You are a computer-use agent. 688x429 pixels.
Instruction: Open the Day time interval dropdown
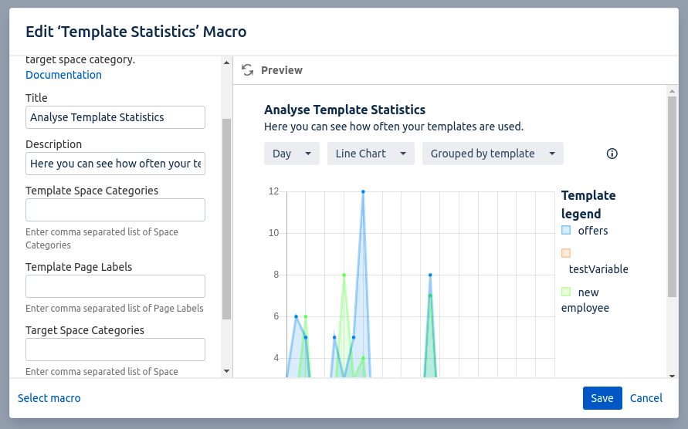[291, 154]
